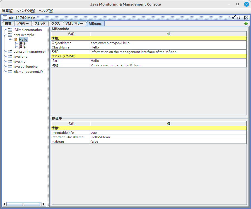Click the com.example folder icon

tap(10, 35)
